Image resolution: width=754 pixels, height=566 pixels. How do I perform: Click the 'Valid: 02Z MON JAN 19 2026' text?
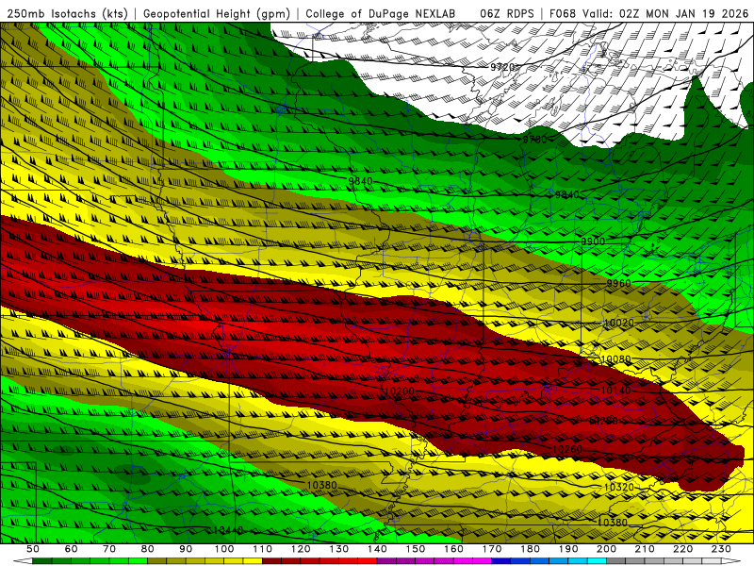pos(665,13)
